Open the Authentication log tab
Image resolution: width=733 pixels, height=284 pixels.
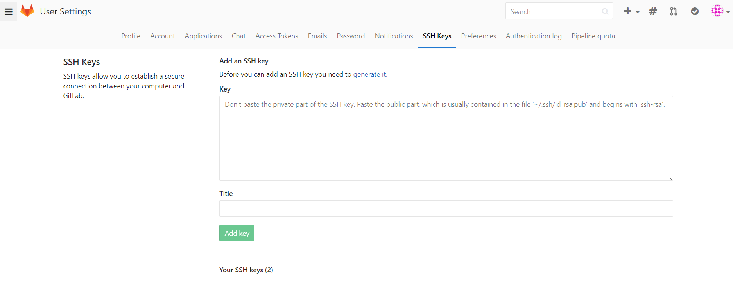pos(534,36)
